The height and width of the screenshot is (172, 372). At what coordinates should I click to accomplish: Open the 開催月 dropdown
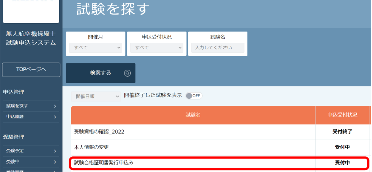click(x=96, y=48)
